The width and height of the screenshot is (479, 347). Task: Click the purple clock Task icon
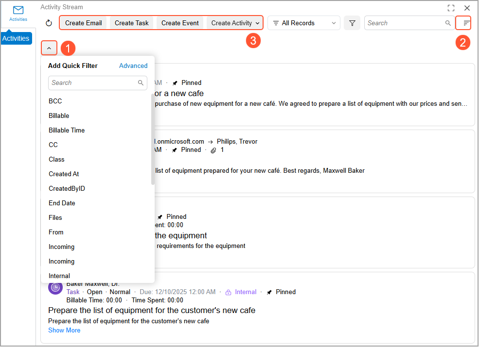[x=55, y=287]
